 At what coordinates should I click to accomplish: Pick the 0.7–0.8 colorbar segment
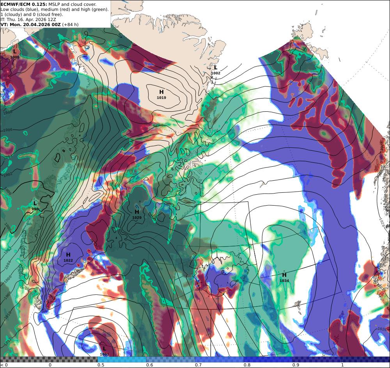[219, 359]
